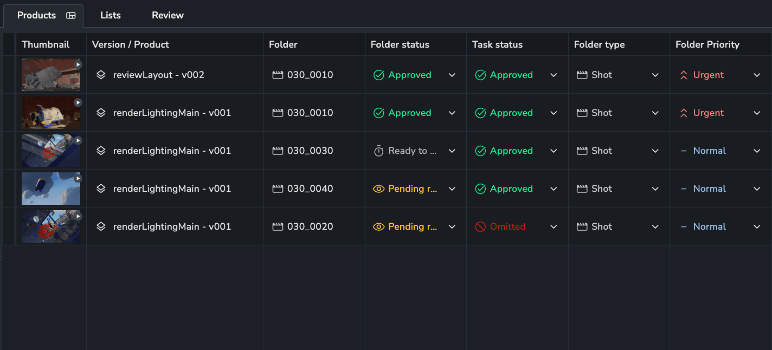Image resolution: width=772 pixels, height=350 pixels.
Task: Open the Ready to... folder status dropdown arrow
Action: 452,151
